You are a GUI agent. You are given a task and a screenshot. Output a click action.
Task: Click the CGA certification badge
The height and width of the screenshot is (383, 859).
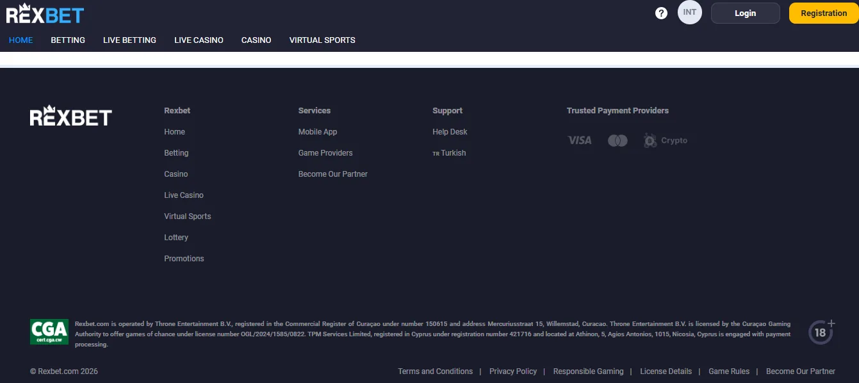[49, 332]
